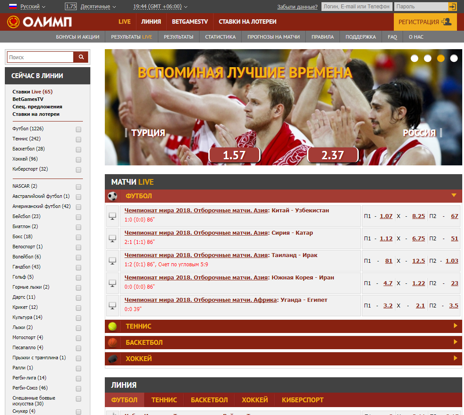This screenshot has width=464, height=415.
Task: Expand the Баскетбол live section arrow
Action: [455, 342]
